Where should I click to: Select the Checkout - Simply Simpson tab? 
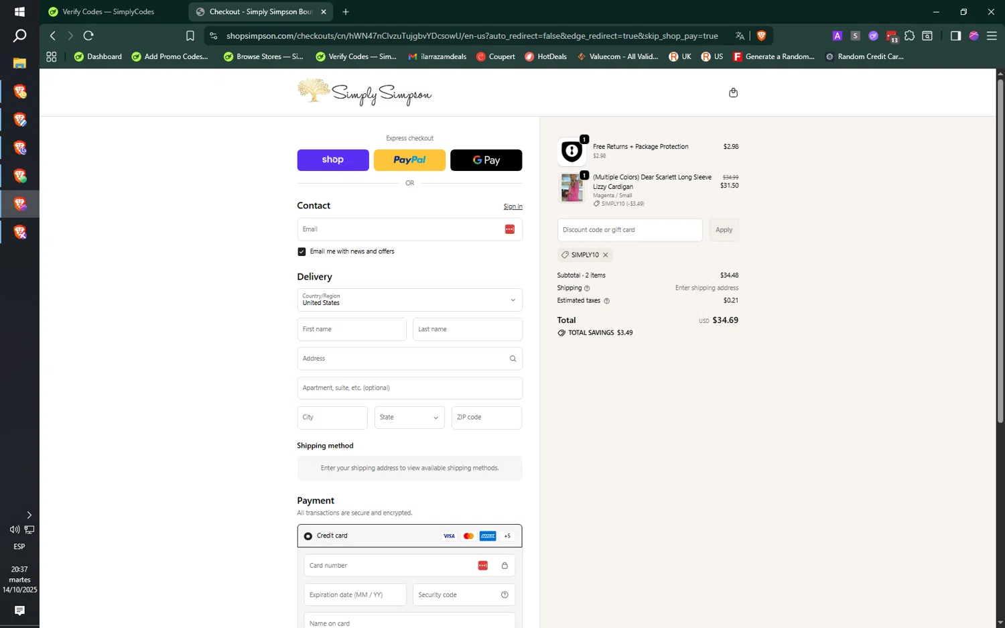click(x=261, y=11)
